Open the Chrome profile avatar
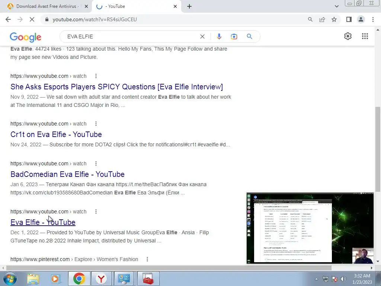381x286 pixels. tap(361, 19)
